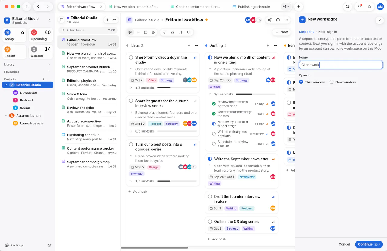Click Cancel in New workspace panel

click(x=344, y=244)
